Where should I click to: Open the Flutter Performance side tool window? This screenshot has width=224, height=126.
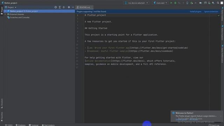pyautogui.click(x=222, y=54)
